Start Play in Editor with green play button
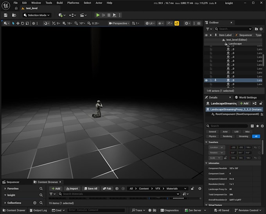This screenshot has height=214, width=266. (x=98, y=15)
